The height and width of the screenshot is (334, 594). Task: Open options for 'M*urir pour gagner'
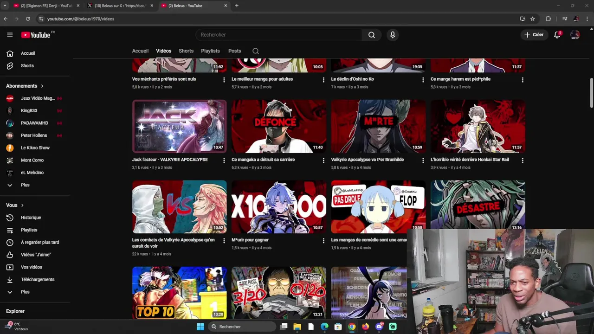[x=323, y=241]
